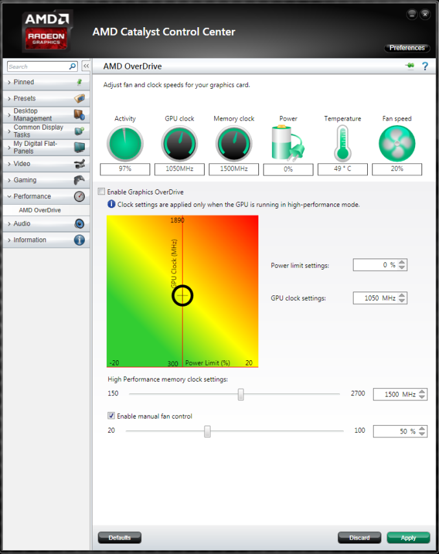Click the 20% Fan speed readout
The height and width of the screenshot is (554, 439).
(x=397, y=169)
